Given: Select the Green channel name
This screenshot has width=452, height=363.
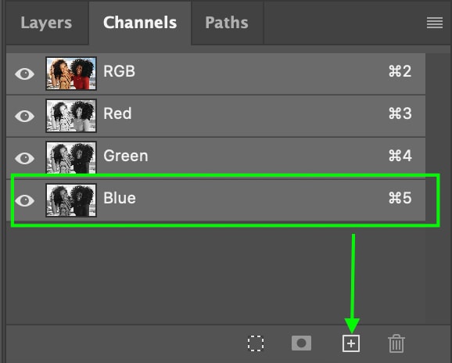Looking at the screenshot, I should [126, 156].
